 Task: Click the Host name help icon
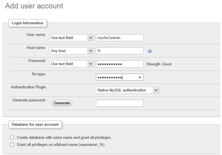pos(150,51)
